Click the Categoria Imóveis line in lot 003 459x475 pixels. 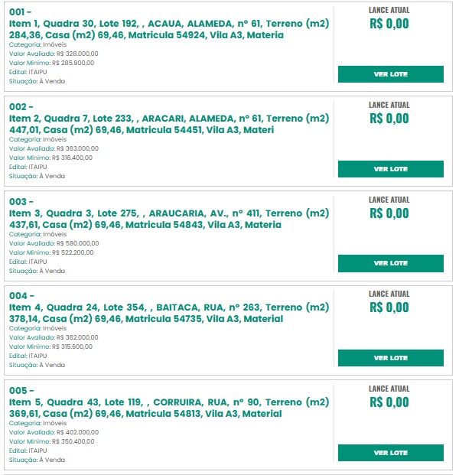pos(37,234)
